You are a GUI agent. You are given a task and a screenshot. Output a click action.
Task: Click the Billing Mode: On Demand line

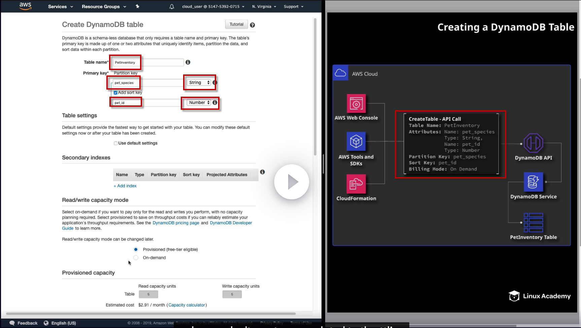[443, 169]
